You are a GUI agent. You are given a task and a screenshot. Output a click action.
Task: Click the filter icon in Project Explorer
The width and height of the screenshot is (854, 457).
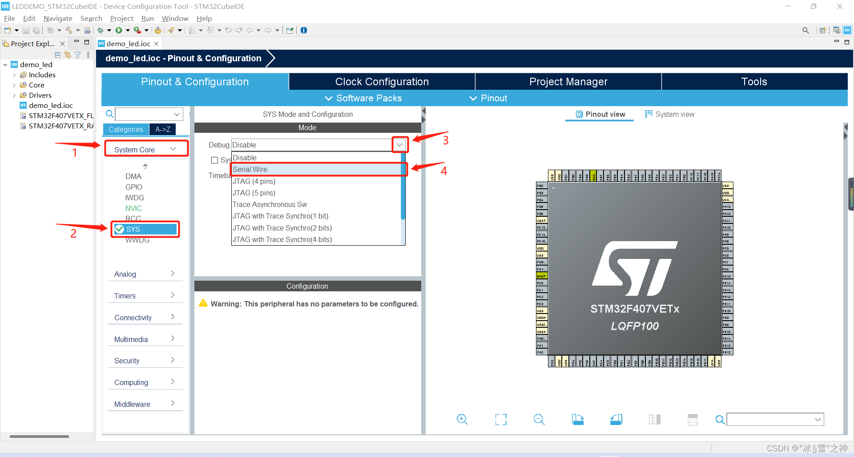[78, 55]
